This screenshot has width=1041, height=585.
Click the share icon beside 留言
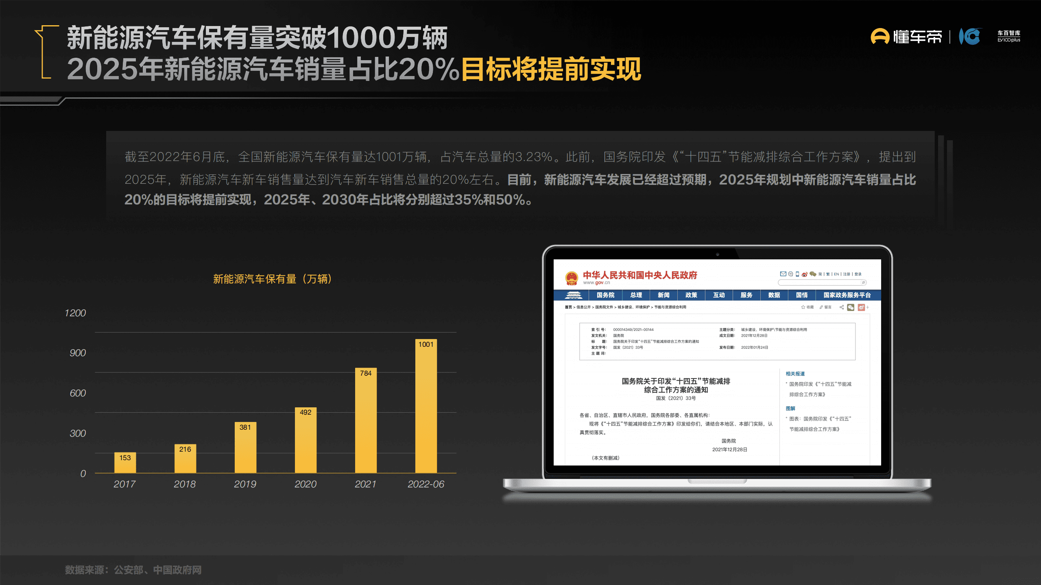point(842,308)
